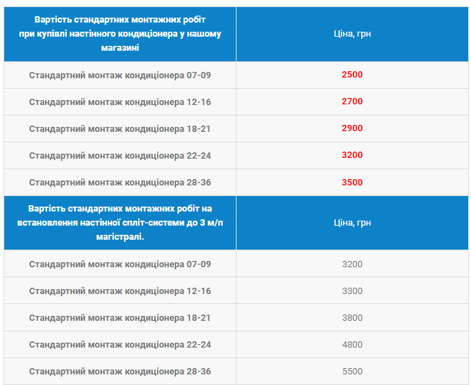Click the price value 4800
471x385 pixels.
(352, 345)
